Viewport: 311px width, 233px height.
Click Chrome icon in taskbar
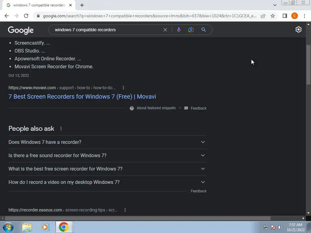[64, 227]
